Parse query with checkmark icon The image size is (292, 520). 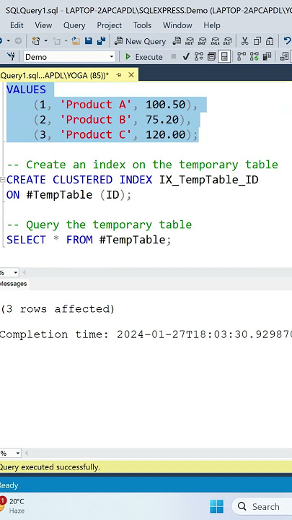click(x=186, y=57)
